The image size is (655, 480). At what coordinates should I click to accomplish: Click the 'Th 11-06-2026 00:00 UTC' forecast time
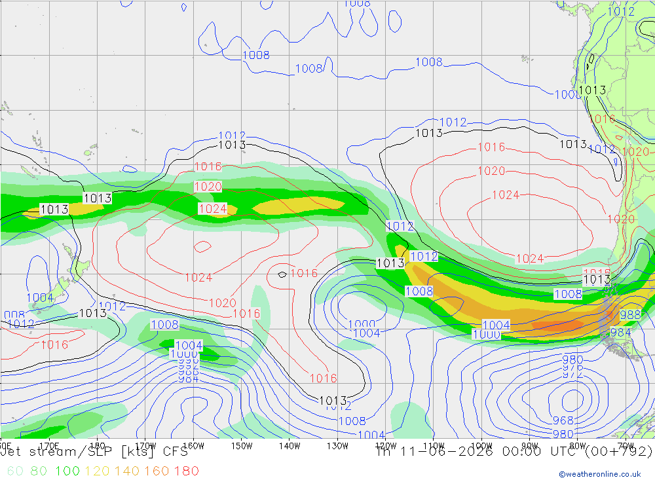pos(479,451)
